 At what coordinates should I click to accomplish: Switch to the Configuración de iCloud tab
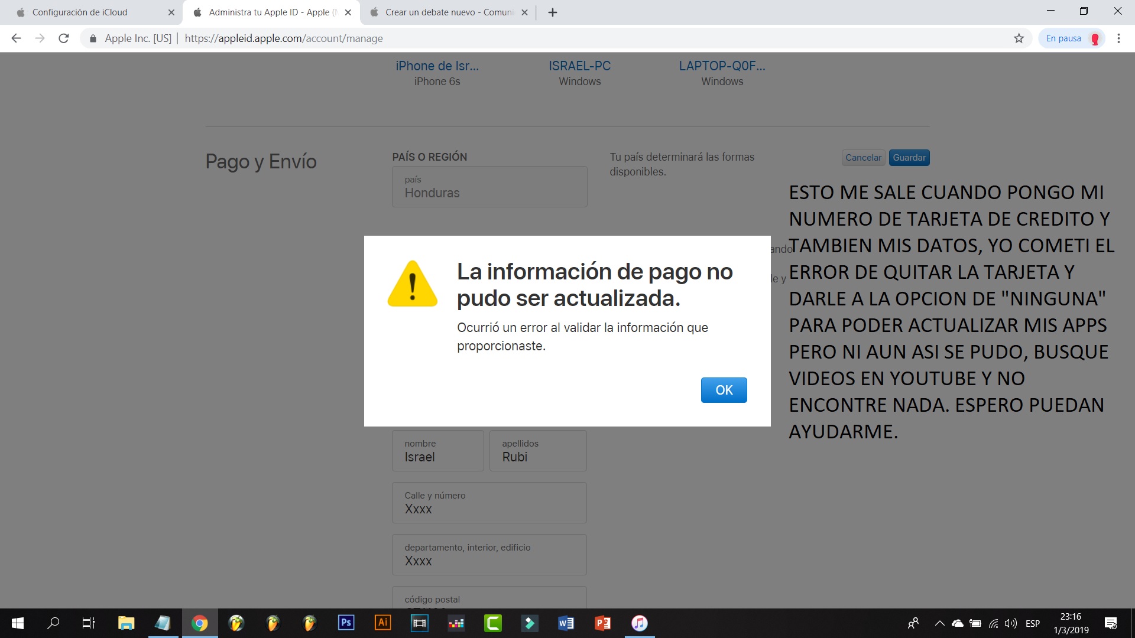80,12
